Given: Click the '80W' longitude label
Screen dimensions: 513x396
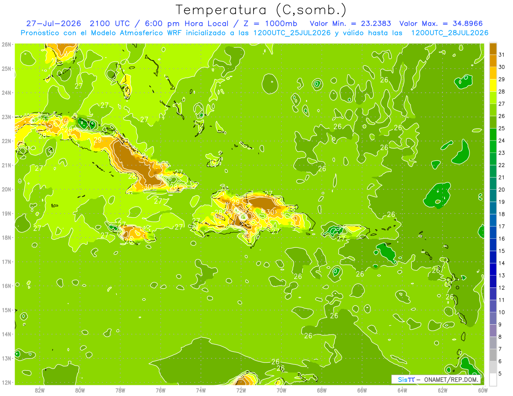Looking at the screenshot, I should tap(80, 390).
